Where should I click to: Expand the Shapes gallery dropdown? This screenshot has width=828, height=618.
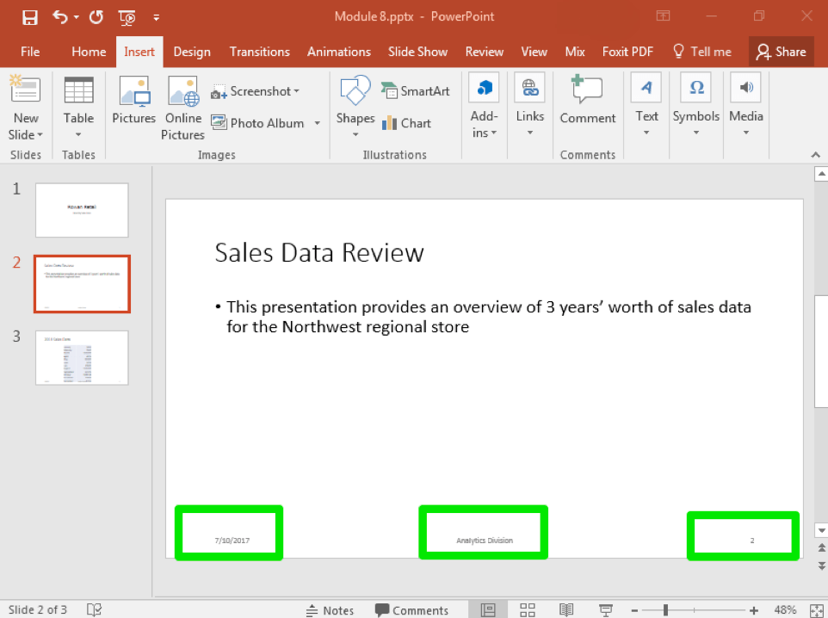coord(355,133)
